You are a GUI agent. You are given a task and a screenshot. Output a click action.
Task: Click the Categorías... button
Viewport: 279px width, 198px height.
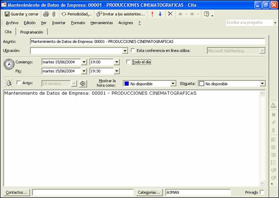[149, 193]
